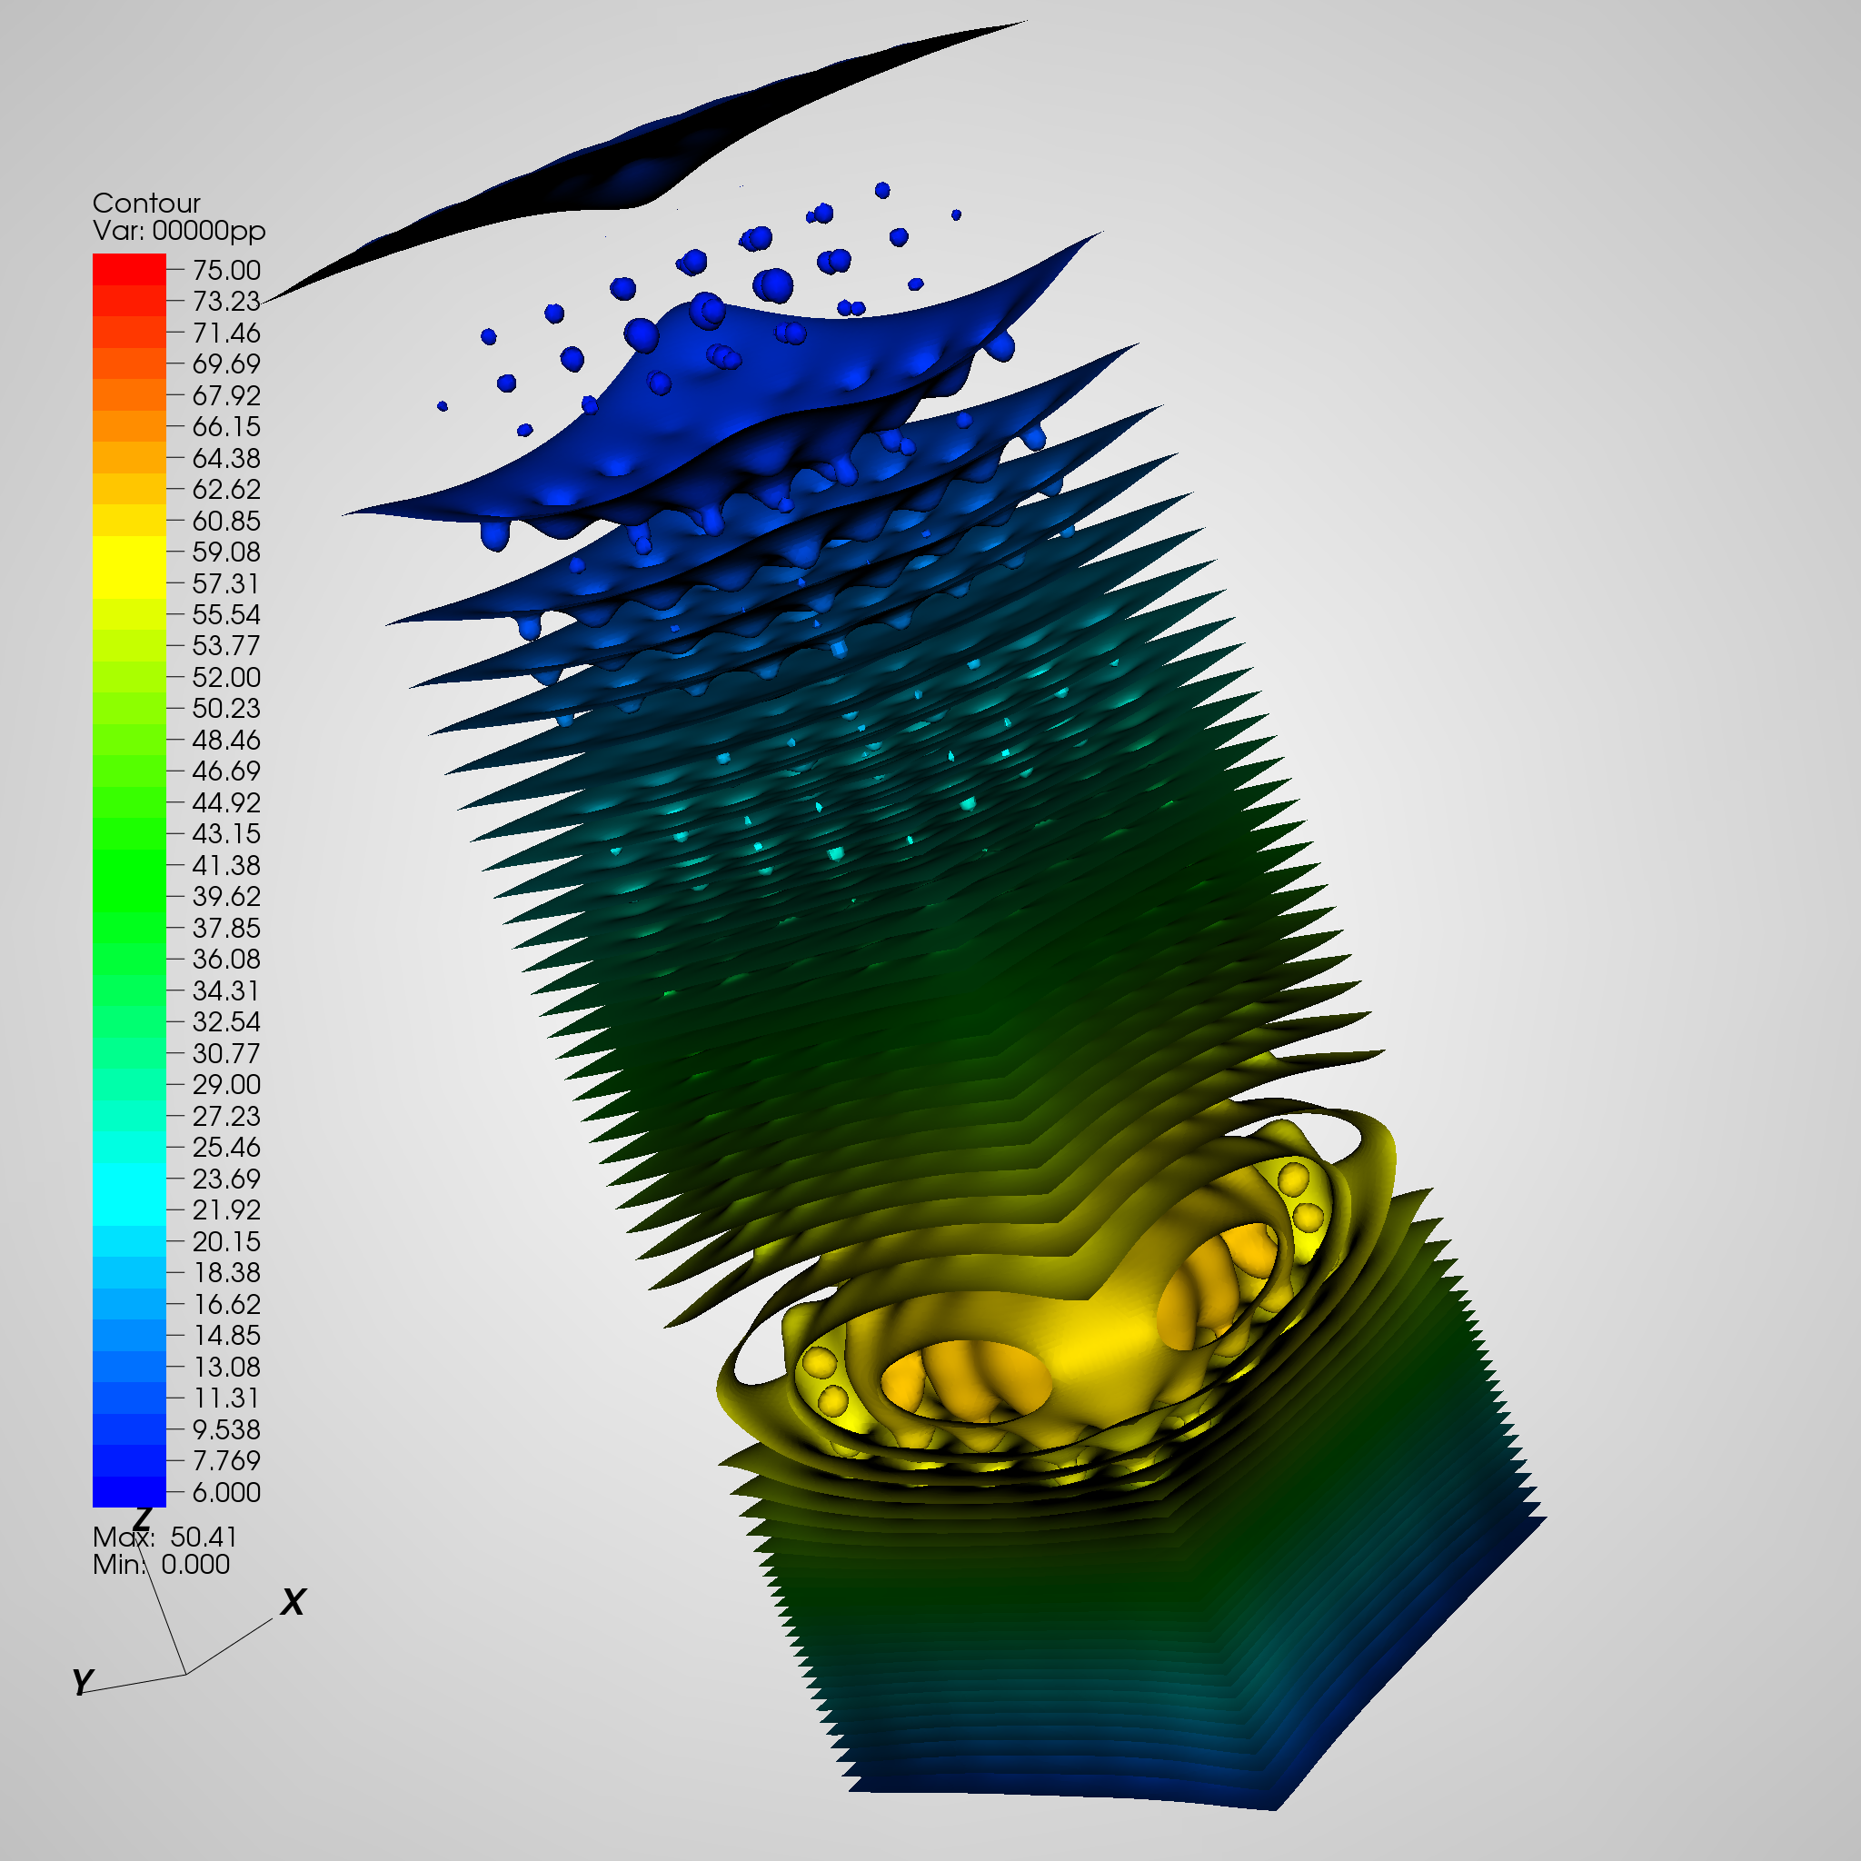Select legend value 32.54
The width and height of the screenshot is (1861, 1861).
pyautogui.click(x=226, y=1021)
